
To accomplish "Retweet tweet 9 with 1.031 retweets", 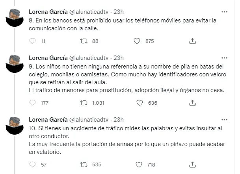I will click(84, 103).
